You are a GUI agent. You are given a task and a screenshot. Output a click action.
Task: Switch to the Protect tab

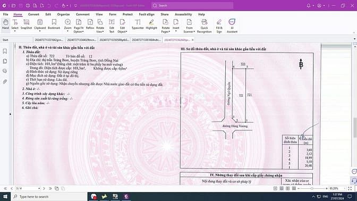point(127,14)
